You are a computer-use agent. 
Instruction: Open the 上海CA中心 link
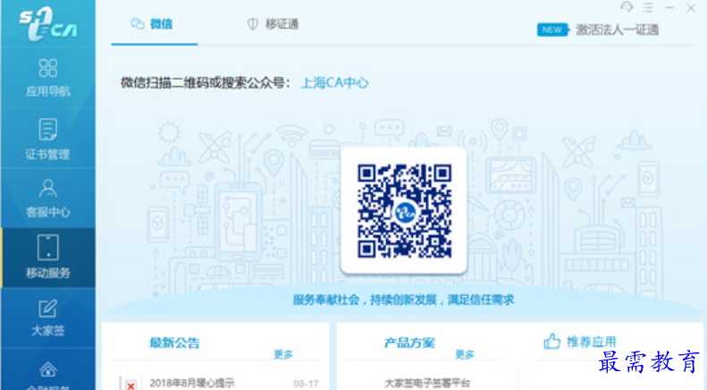point(334,82)
